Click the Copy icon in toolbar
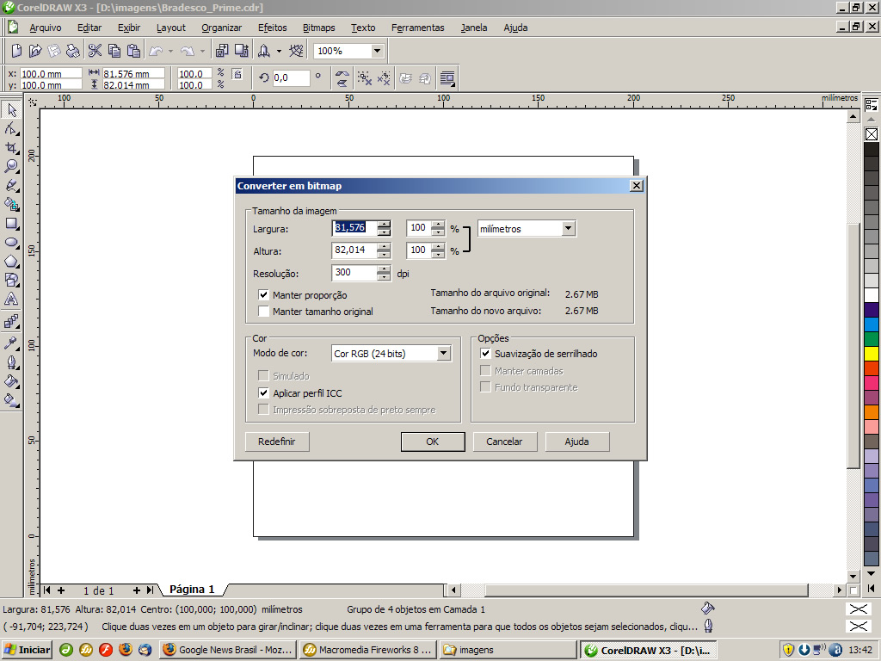Screen dimensions: 881x661 (x=114, y=51)
